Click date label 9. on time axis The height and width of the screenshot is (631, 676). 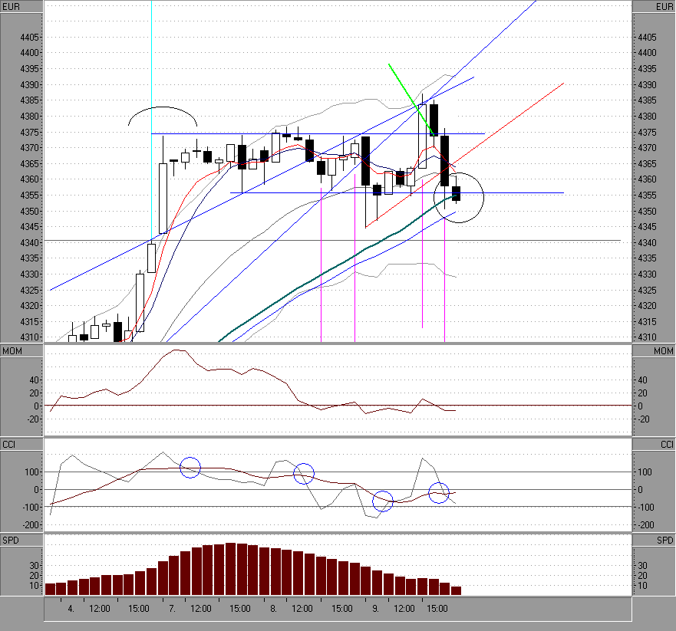tap(375, 609)
